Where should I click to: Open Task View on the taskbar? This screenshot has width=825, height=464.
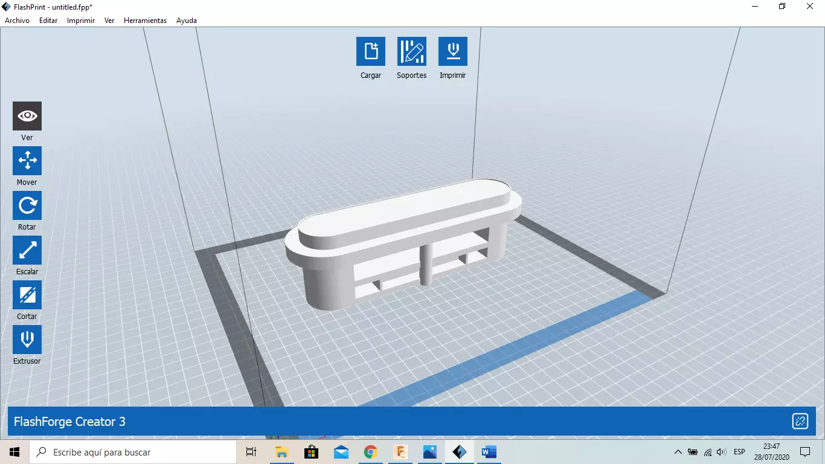coord(251,452)
